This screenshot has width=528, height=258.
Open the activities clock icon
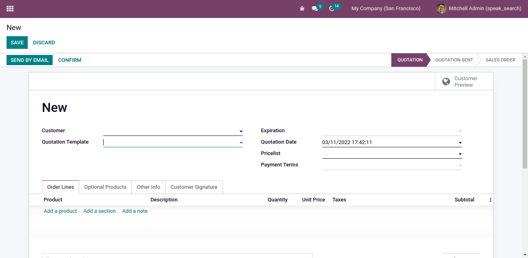[x=332, y=9]
